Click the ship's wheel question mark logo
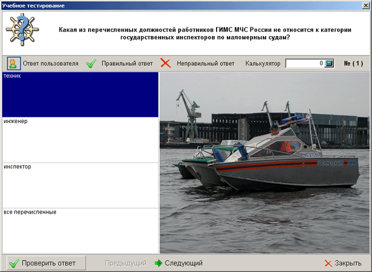372x272 pixels. [x=23, y=32]
